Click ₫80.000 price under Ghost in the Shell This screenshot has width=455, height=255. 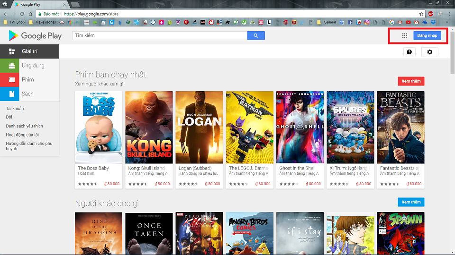[313, 184]
